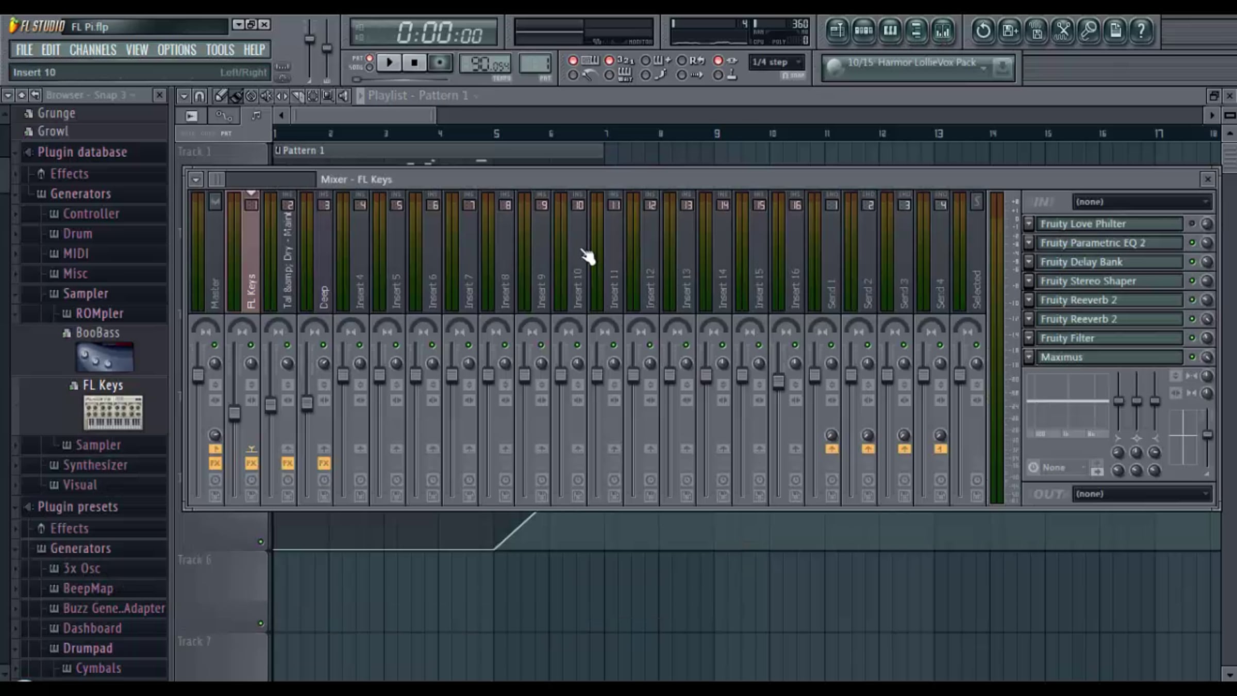Click the Undo history icon

[983, 31]
